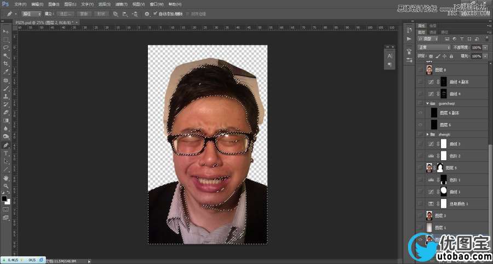Show the 曲线 4 副本 layer
Viewport: 493px width, 264px height.
click(x=420, y=81)
